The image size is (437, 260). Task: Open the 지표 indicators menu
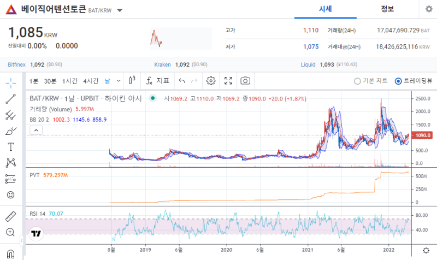click(x=158, y=81)
